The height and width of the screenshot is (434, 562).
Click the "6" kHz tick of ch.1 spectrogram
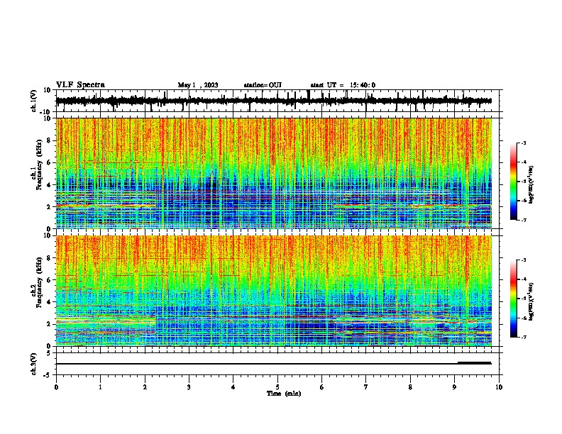(x=48, y=162)
